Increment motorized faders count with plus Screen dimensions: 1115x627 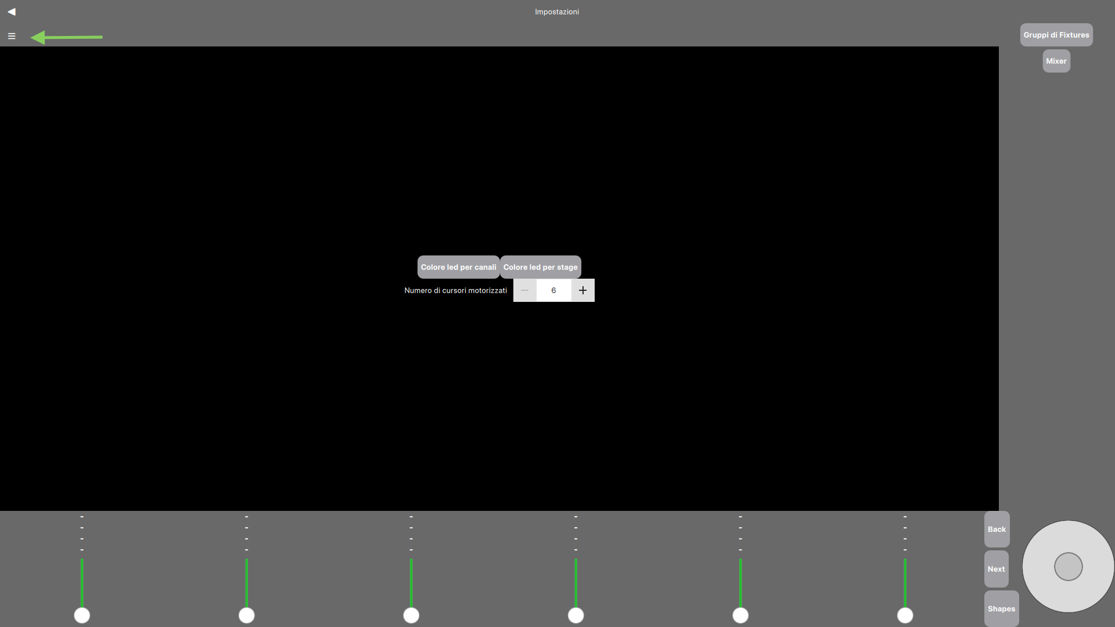tap(583, 289)
